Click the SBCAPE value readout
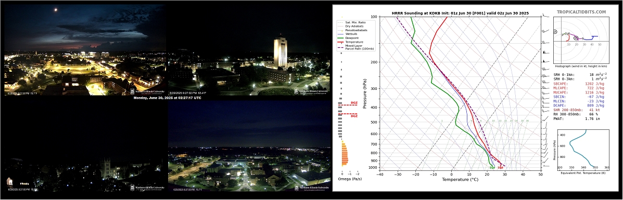The image size is (623, 200). coord(595,84)
